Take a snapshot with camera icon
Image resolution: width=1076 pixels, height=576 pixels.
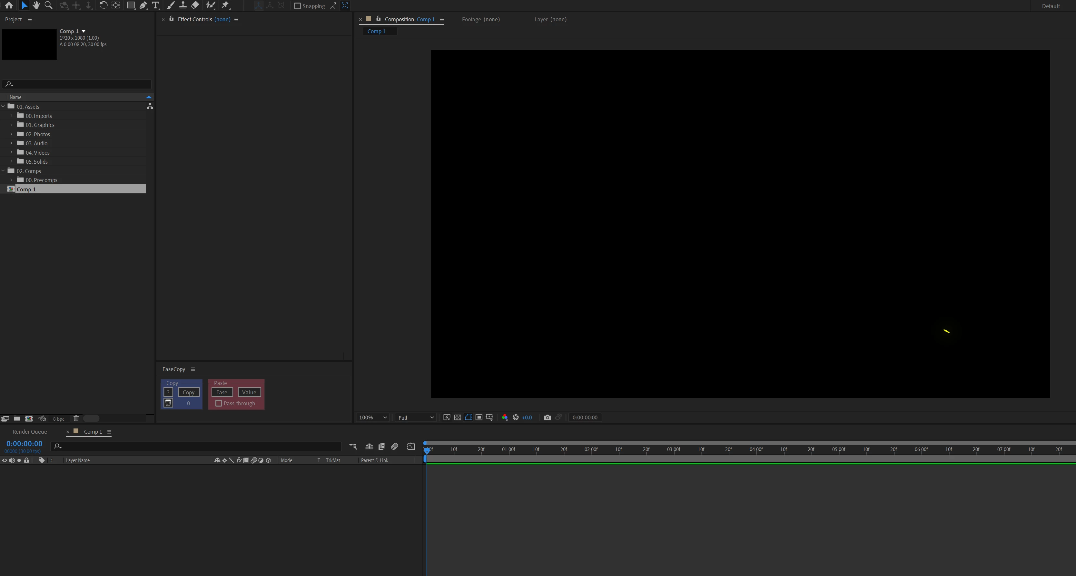[x=547, y=418]
